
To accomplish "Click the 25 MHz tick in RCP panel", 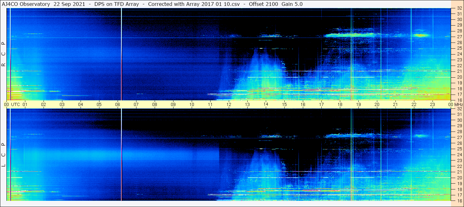I will click(459, 48).
